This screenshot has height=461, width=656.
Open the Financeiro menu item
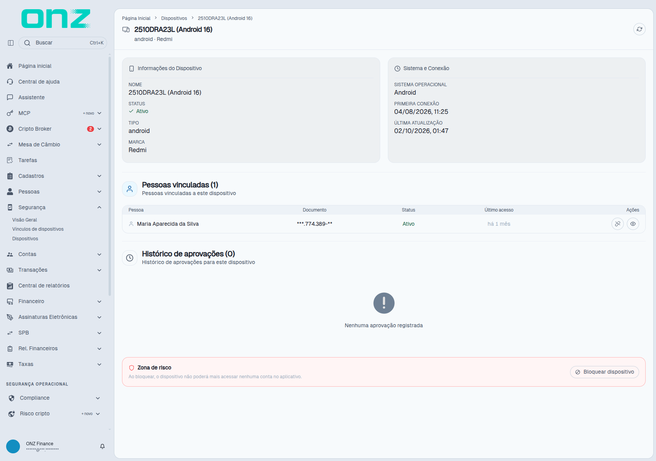tap(54, 302)
